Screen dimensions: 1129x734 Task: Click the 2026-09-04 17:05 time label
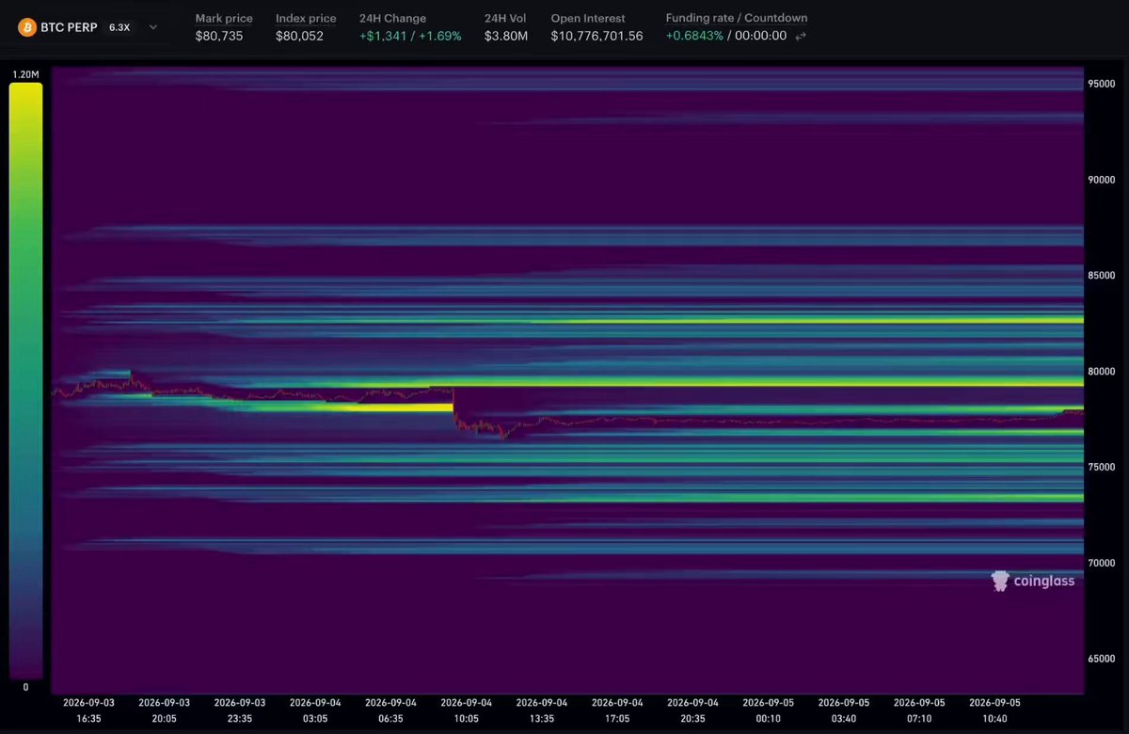click(x=617, y=710)
